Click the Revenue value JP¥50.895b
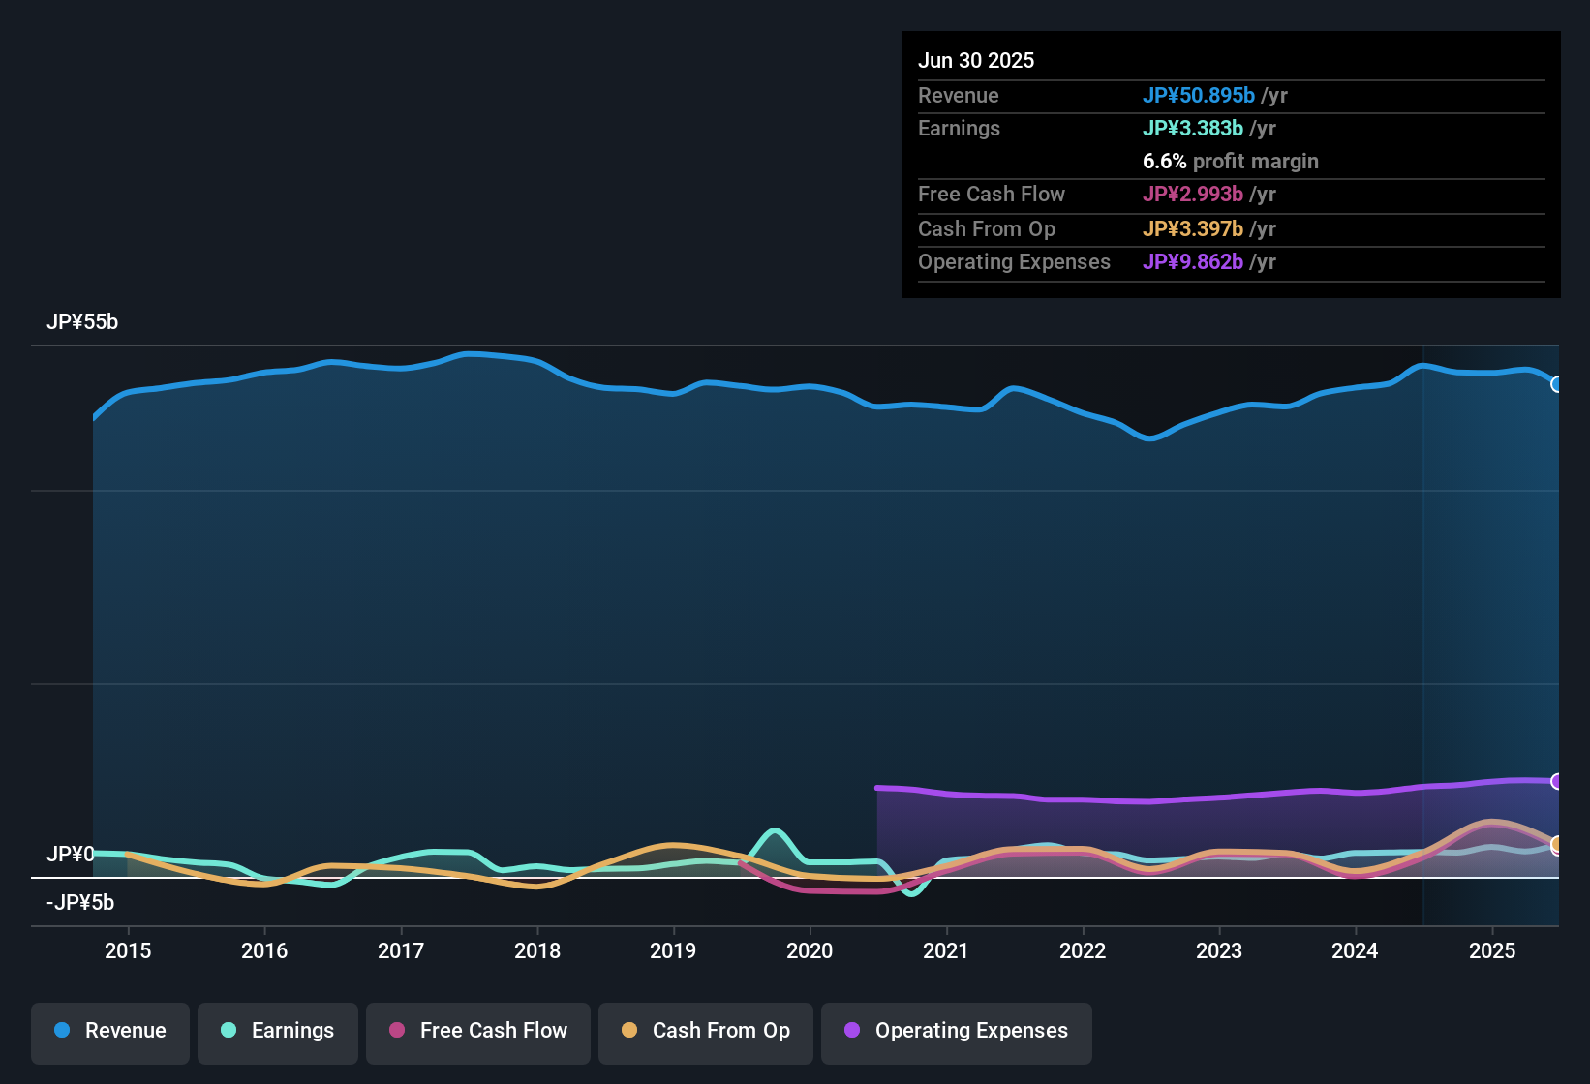The width and height of the screenshot is (1590, 1084). [x=1199, y=95]
